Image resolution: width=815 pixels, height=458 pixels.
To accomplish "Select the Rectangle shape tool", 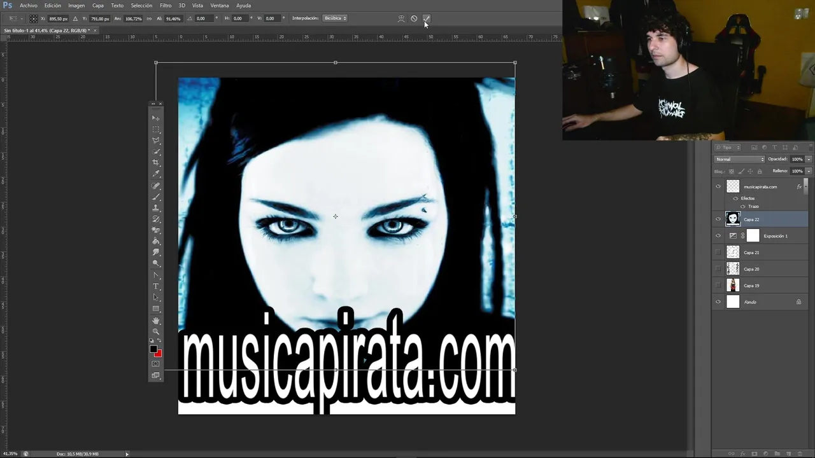I will (156, 309).
